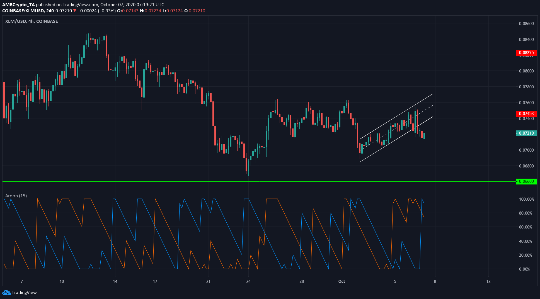Image resolution: width=540 pixels, height=299 pixels.
Task: Click the last green candlestick on chart
Action: [424, 136]
